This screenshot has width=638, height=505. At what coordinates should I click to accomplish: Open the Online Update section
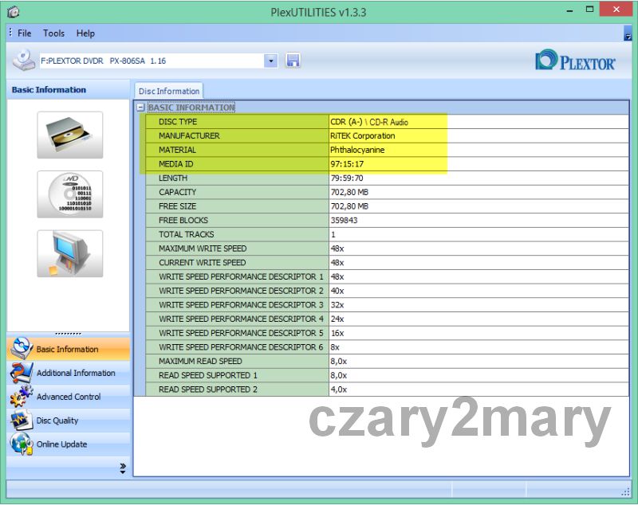click(61, 444)
